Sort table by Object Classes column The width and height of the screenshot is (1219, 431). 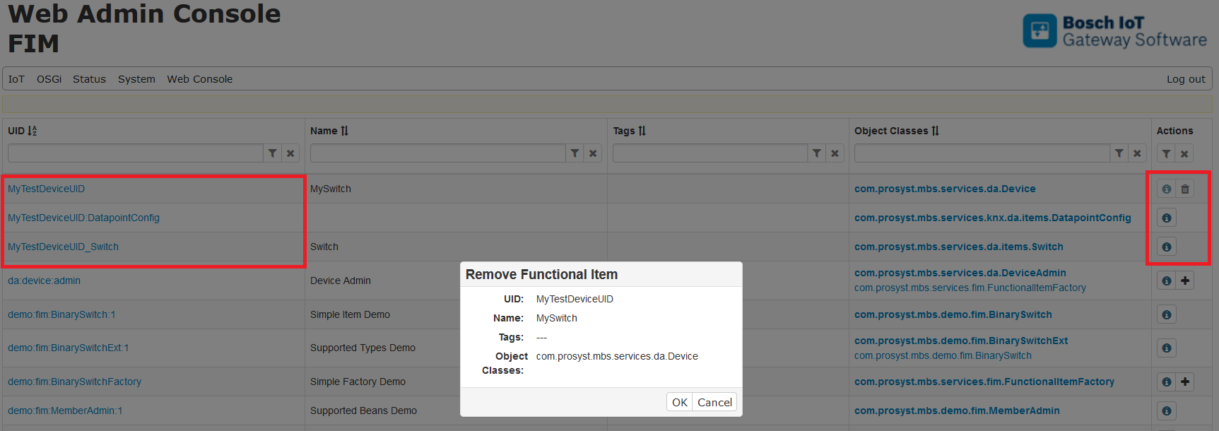pyautogui.click(x=936, y=131)
